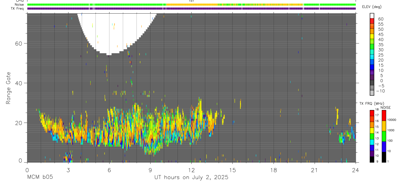Pick the black bottom segment of TX FRQ bar
The image size is (400, 184).
tap(372, 159)
